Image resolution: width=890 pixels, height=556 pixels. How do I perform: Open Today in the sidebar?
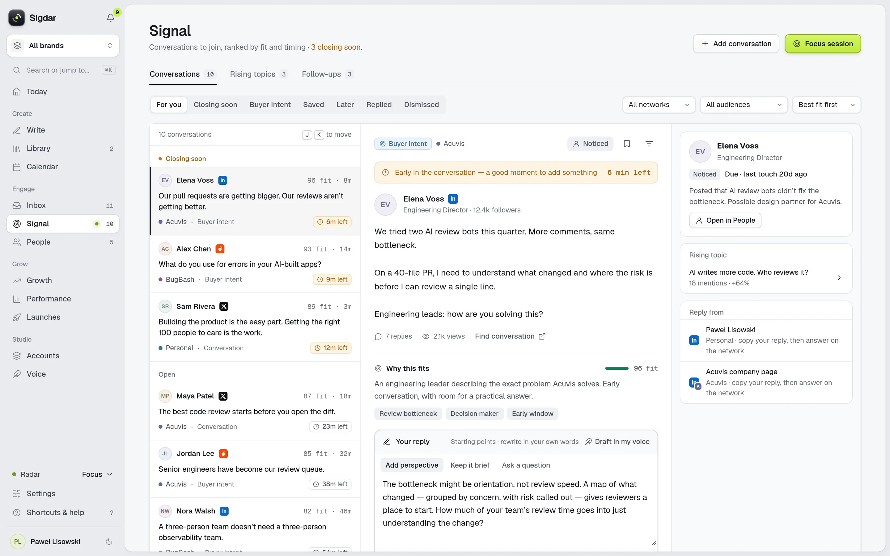coord(62,91)
